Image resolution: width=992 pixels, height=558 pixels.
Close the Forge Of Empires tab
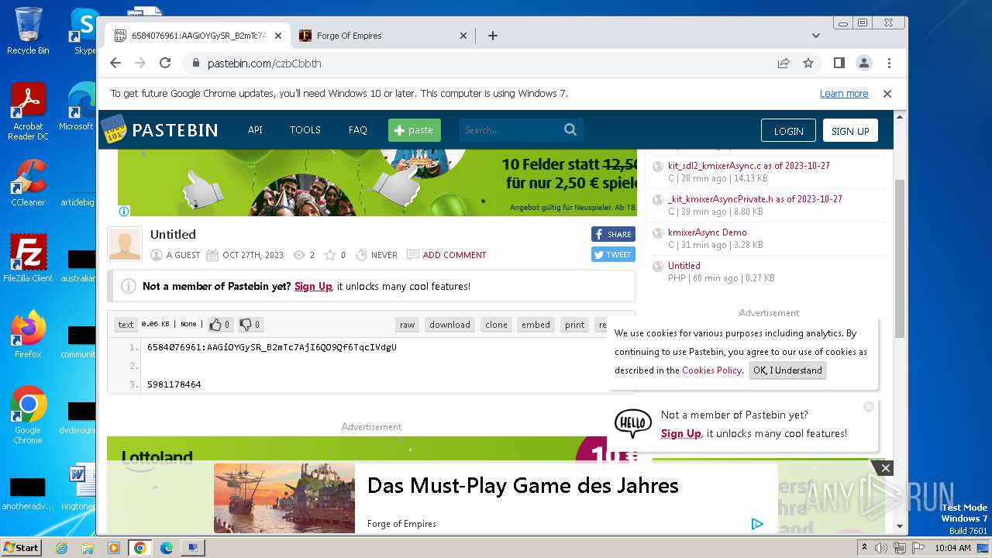[x=463, y=36]
